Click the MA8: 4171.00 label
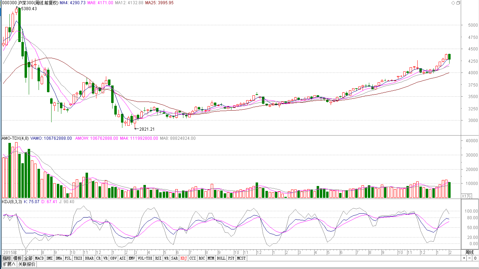The width and height of the screenshot is (479, 269). point(100,3)
